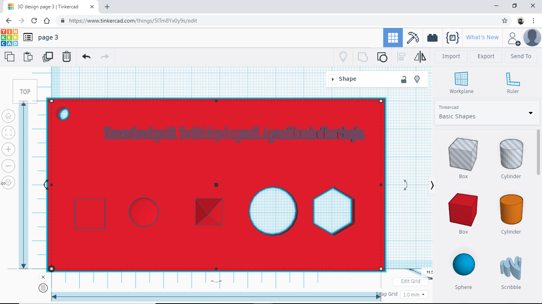The height and width of the screenshot is (304, 542).
Task: Select the small circle shape on workplane
Action: pyautogui.click(x=144, y=212)
